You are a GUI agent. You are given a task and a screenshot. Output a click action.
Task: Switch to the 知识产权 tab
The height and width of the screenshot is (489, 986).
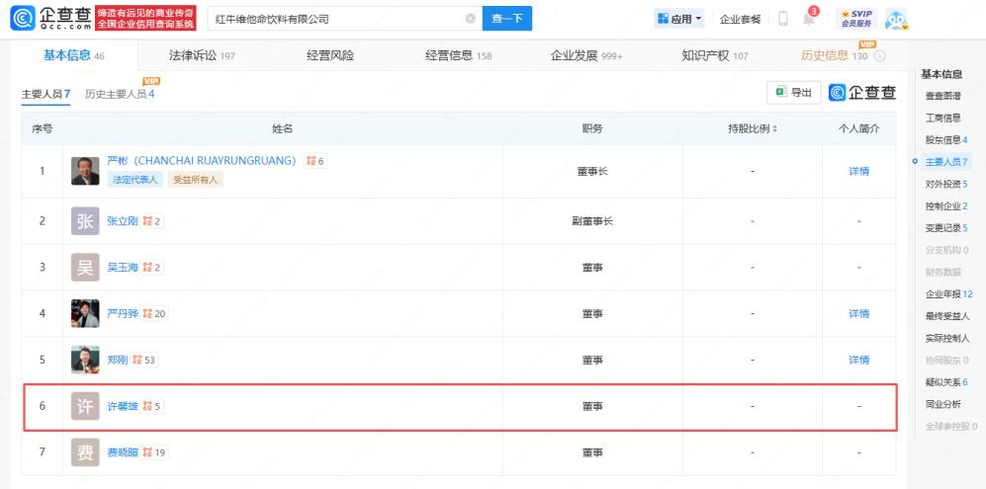pos(715,55)
